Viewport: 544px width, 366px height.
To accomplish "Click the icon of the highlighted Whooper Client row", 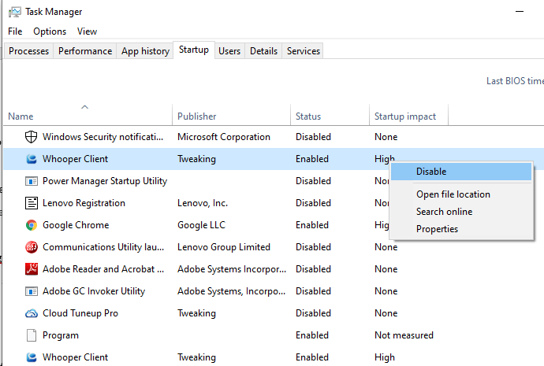I will (x=32, y=159).
